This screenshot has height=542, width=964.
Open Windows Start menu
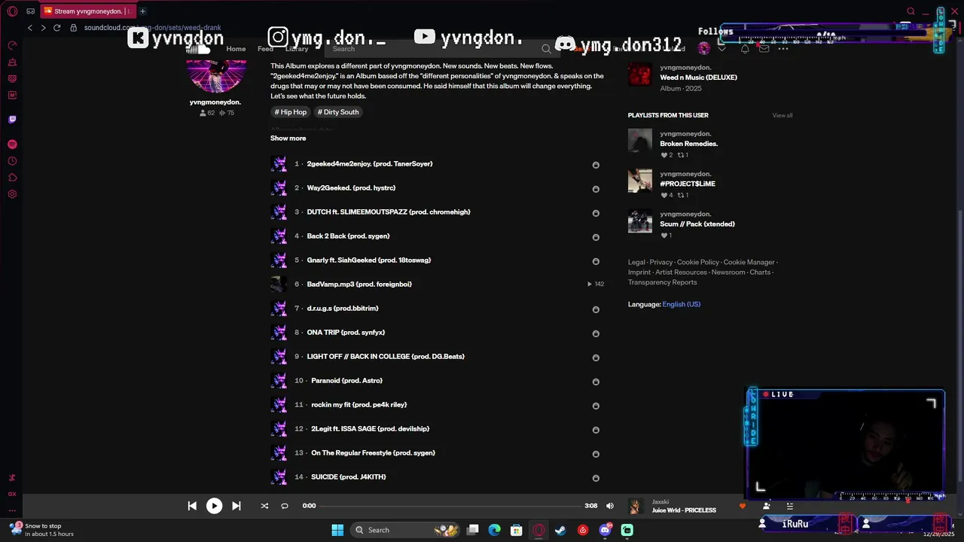(337, 530)
